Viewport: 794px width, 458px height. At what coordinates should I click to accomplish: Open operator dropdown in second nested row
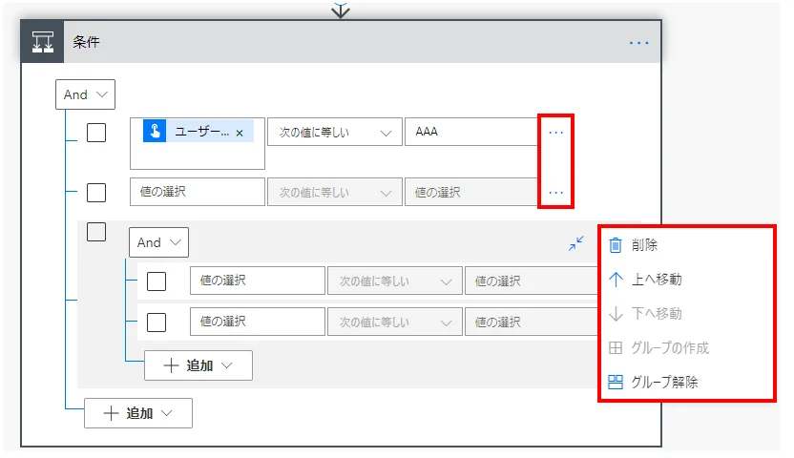point(394,322)
